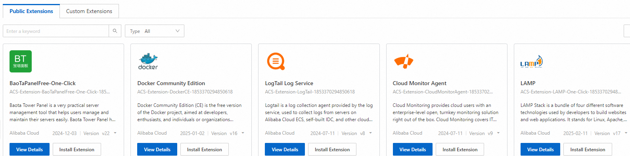
Task: Expand Cloud Monitor version v9 dropdown arrow
Action: click(x=498, y=133)
